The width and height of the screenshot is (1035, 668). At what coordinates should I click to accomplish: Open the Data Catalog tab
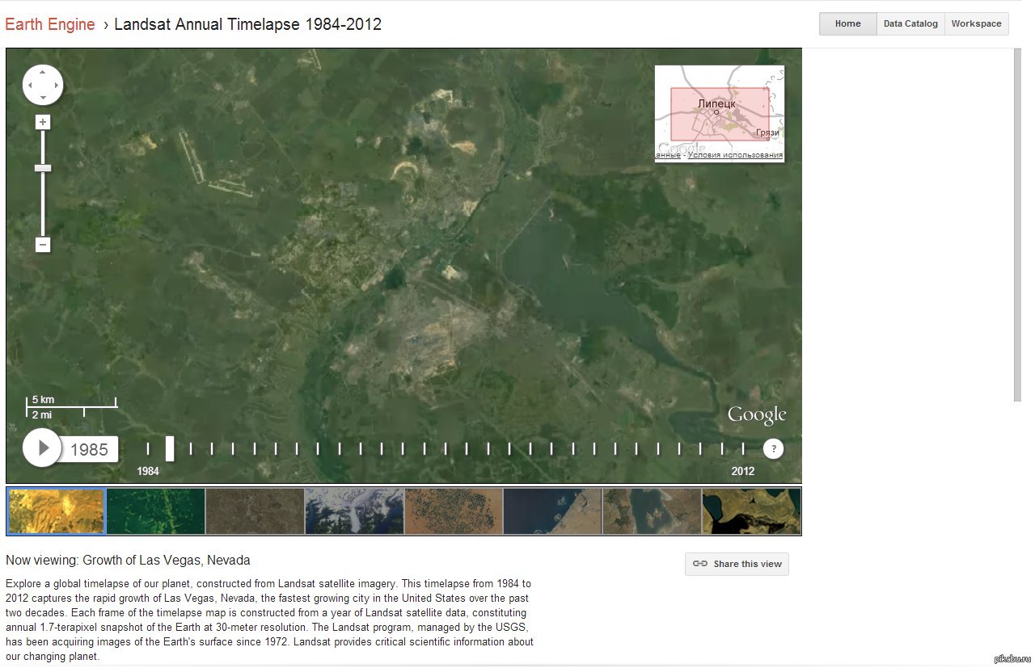click(910, 23)
